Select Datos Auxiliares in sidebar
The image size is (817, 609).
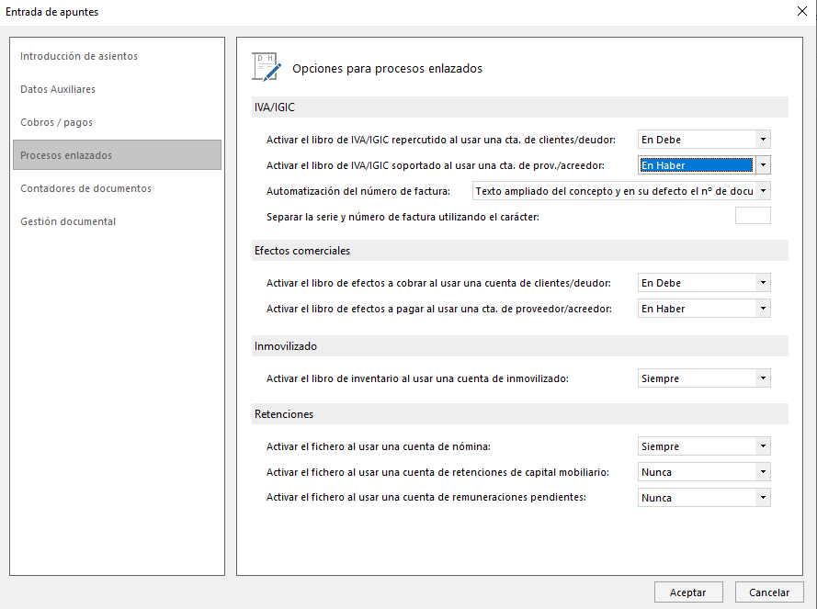[x=58, y=89]
